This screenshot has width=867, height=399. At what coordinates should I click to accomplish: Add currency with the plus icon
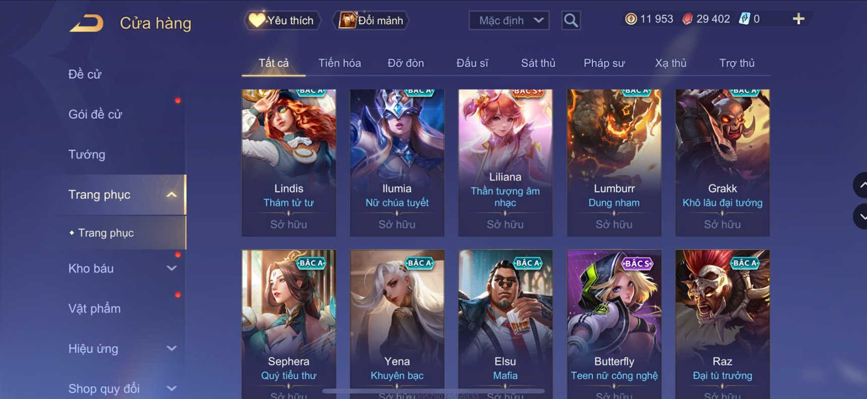coord(798,19)
